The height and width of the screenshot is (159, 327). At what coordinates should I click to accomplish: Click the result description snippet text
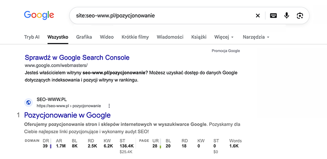pos(132,128)
